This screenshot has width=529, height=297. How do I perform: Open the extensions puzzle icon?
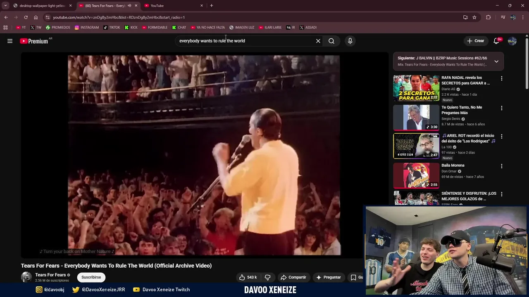point(488,17)
